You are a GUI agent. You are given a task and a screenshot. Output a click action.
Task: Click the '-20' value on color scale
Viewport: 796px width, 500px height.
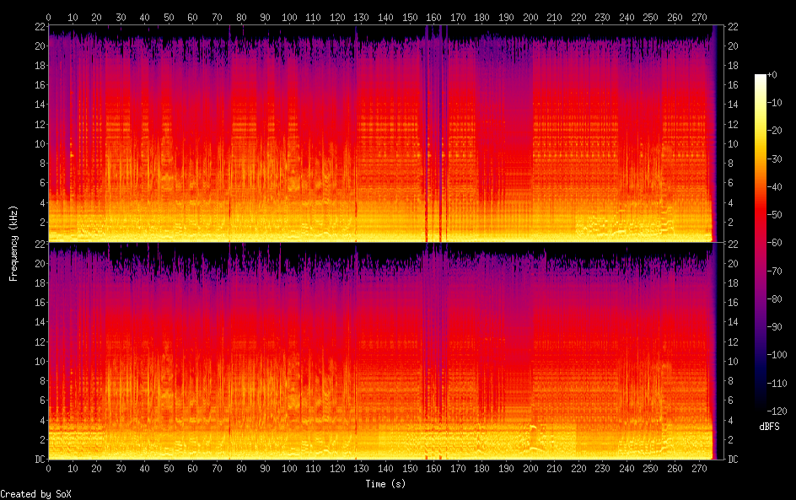tap(774, 131)
